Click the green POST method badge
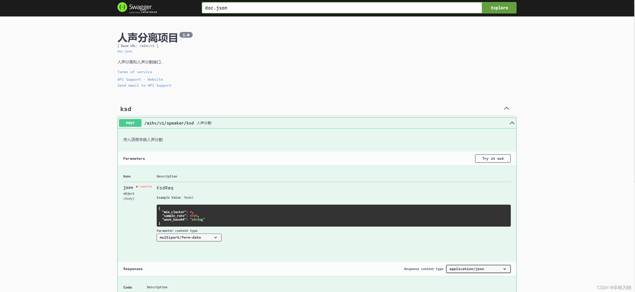635x292 pixels. 130,123
